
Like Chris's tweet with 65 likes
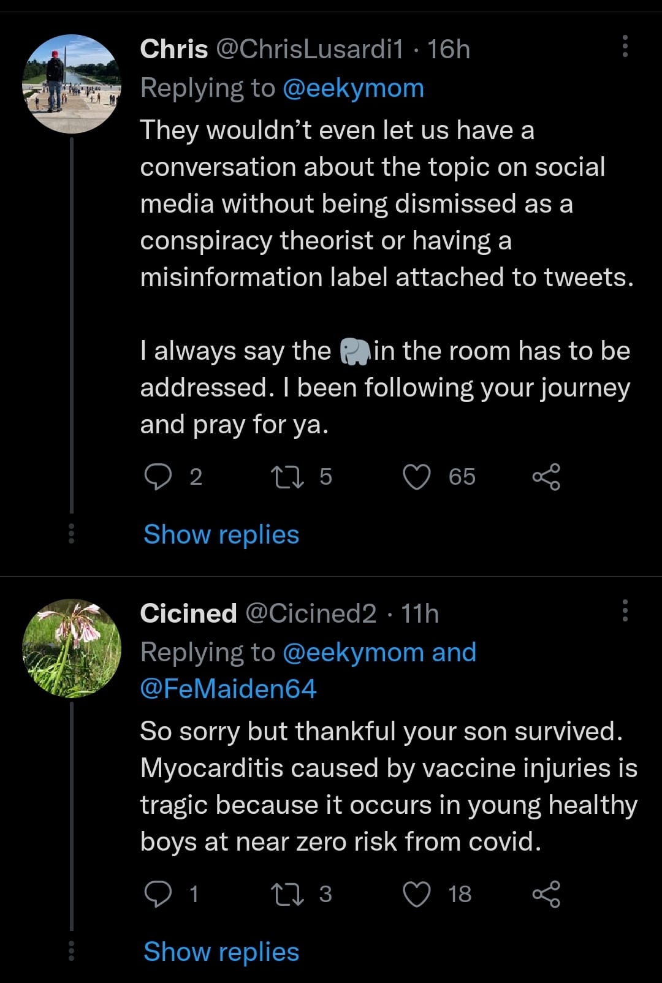pyautogui.click(x=417, y=477)
